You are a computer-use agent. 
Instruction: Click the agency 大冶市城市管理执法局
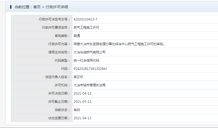[x=89, y=85]
